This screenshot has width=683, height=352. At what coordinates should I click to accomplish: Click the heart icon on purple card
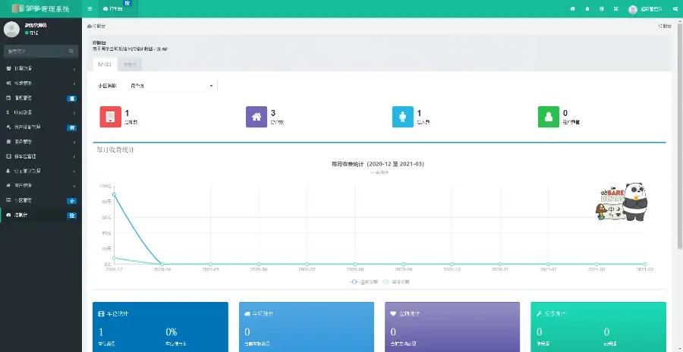coord(393,313)
